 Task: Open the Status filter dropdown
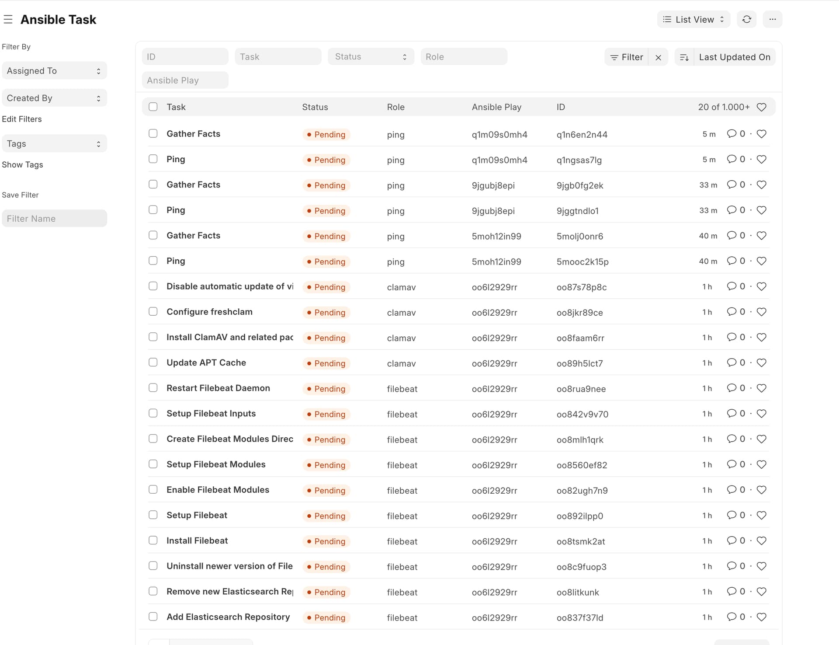371,57
